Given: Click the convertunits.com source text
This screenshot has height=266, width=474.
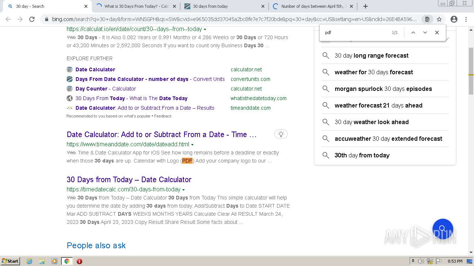Looking at the screenshot, I should pos(250,79).
